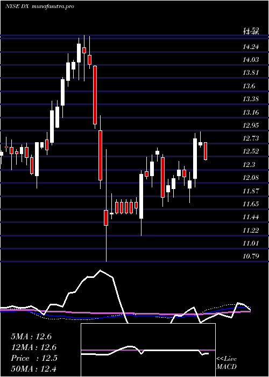Select the 13.6 price axis label
Image resolution: width=269 pixels, height=377 pixels.
point(250,86)
